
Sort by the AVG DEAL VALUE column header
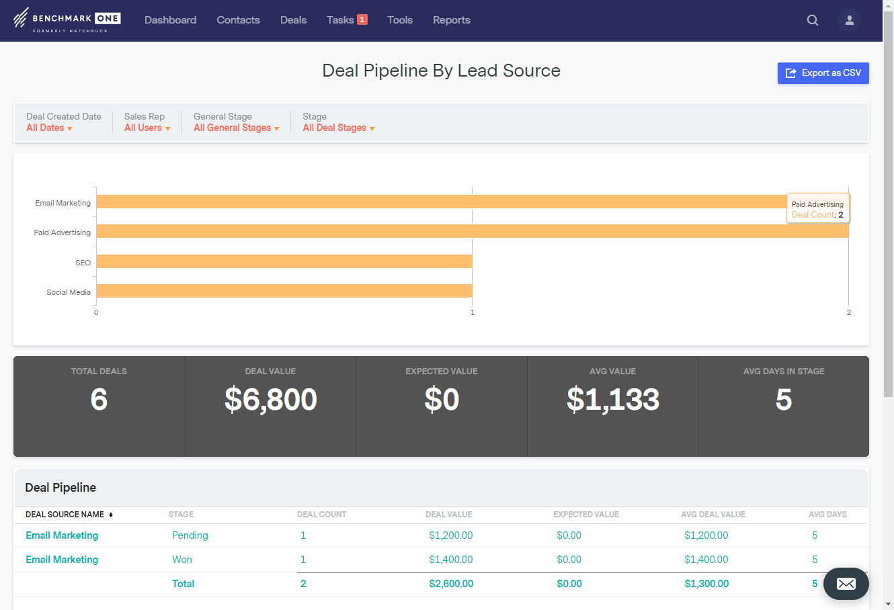713,515
